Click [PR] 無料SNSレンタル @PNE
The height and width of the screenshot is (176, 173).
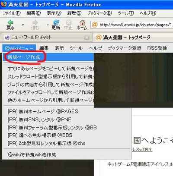pos(39,119)
